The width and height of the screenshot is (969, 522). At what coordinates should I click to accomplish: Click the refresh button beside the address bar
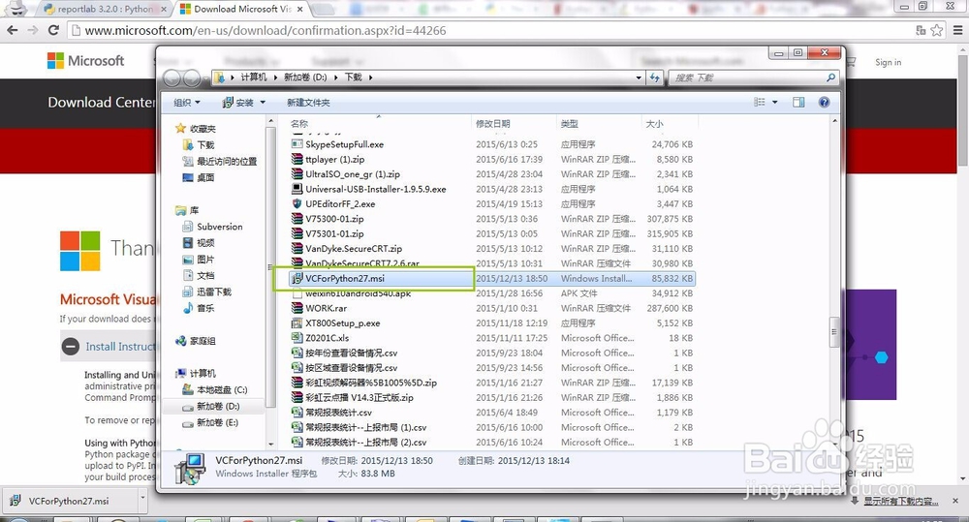pos(655,77)
